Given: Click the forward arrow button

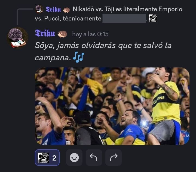Looking at the screenshot, I should tap(114, 158).
